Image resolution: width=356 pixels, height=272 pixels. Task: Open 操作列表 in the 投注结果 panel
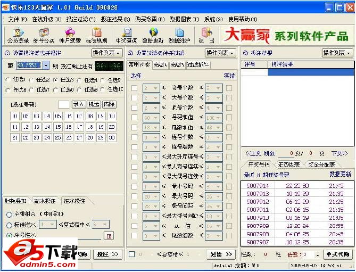point(337,53)
